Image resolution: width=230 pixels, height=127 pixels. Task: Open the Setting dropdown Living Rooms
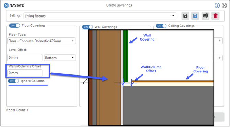100,16
